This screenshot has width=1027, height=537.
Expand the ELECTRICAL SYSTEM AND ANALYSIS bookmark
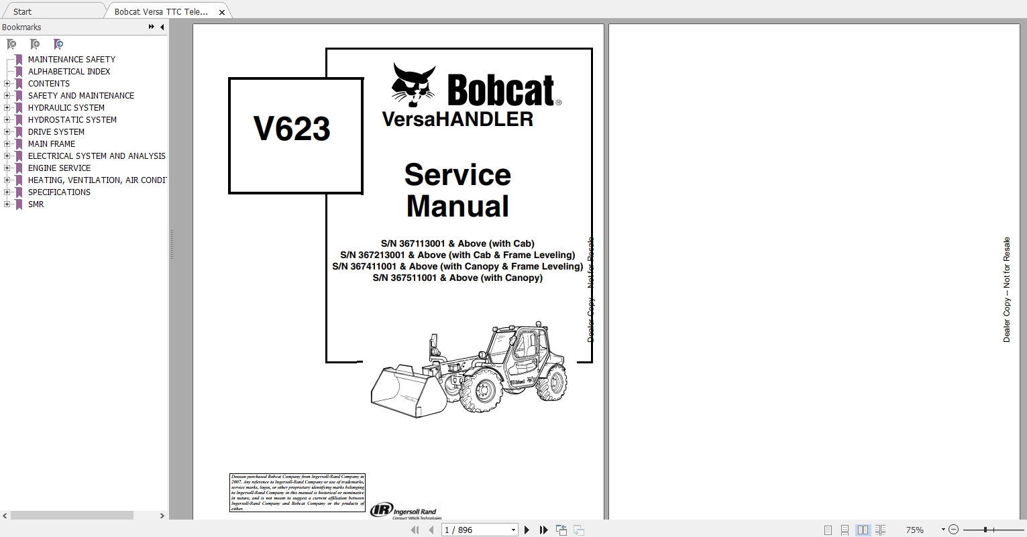(7, 156)
